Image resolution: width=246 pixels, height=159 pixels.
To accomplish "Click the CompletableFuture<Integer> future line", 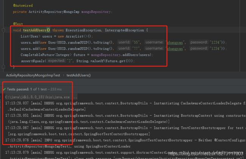I will (87, 55).
